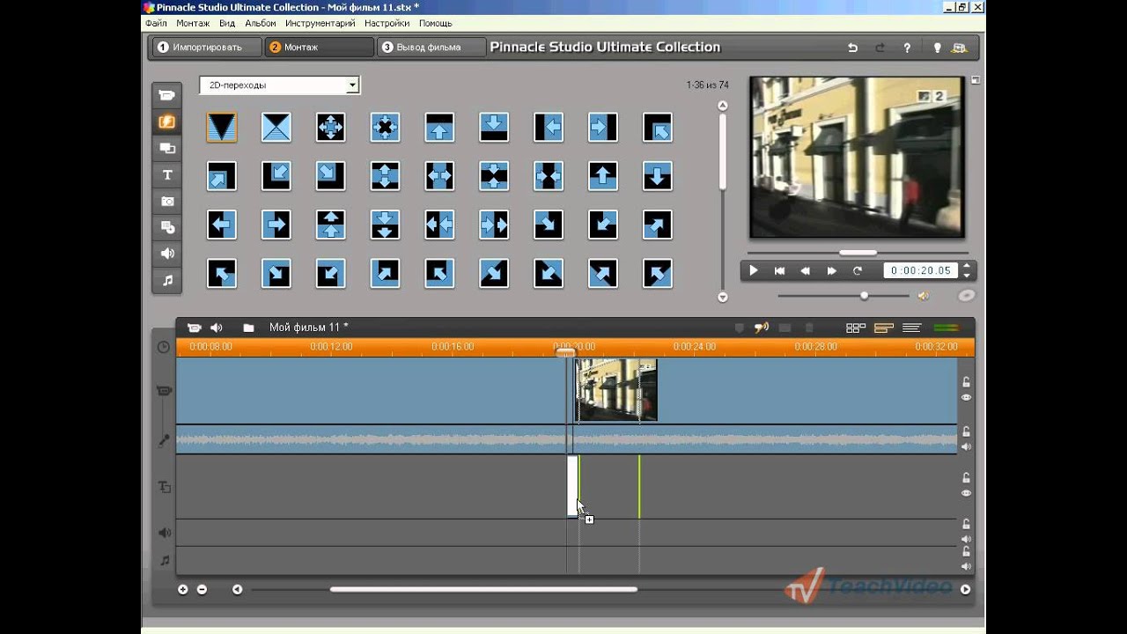Open the Titles section with the T icon
1127x634 pixels.
166,174
